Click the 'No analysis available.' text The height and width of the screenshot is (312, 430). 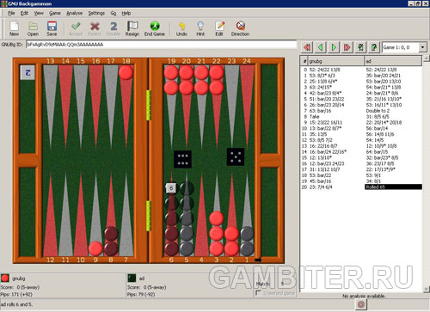coord(364,296)
